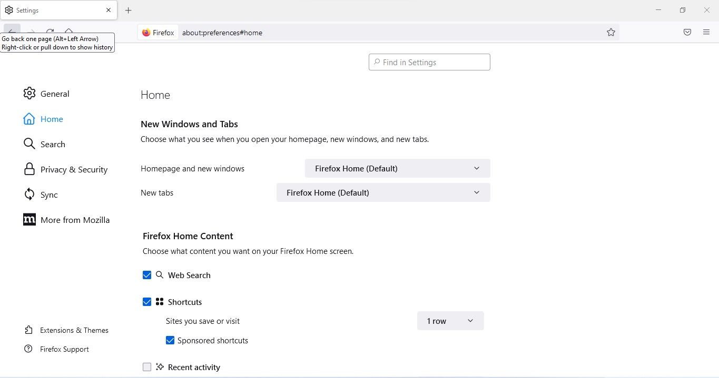The height and width of the screenshot is (378, 719).
Task: Click the bookmark star icon in address bar
Action: 610,33
